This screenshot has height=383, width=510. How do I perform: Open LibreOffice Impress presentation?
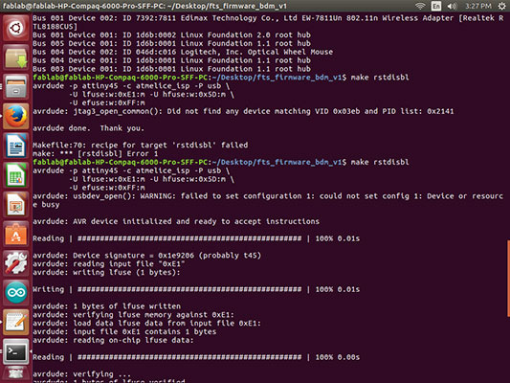pos(16,204)
